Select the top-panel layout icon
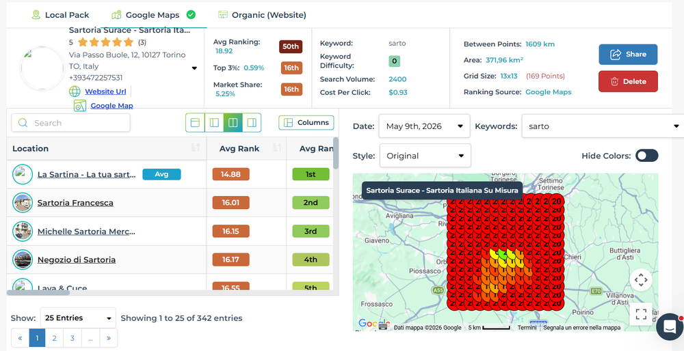 click(x=195, y=123)
